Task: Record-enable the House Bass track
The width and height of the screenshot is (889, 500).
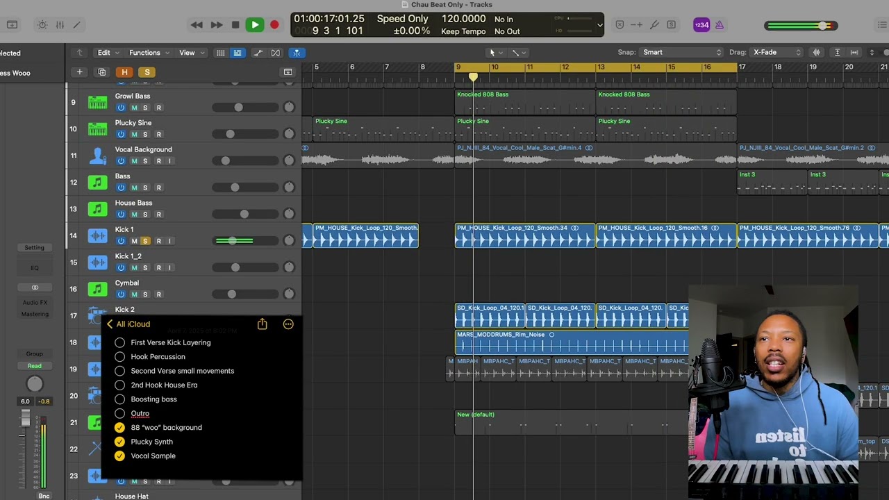Action: tap(158, 214)
